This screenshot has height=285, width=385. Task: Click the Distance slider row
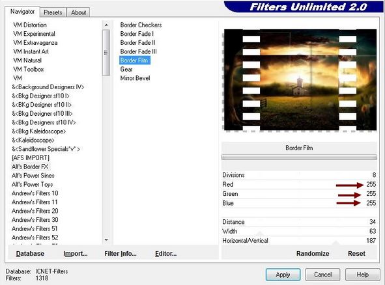click(299, 222)
